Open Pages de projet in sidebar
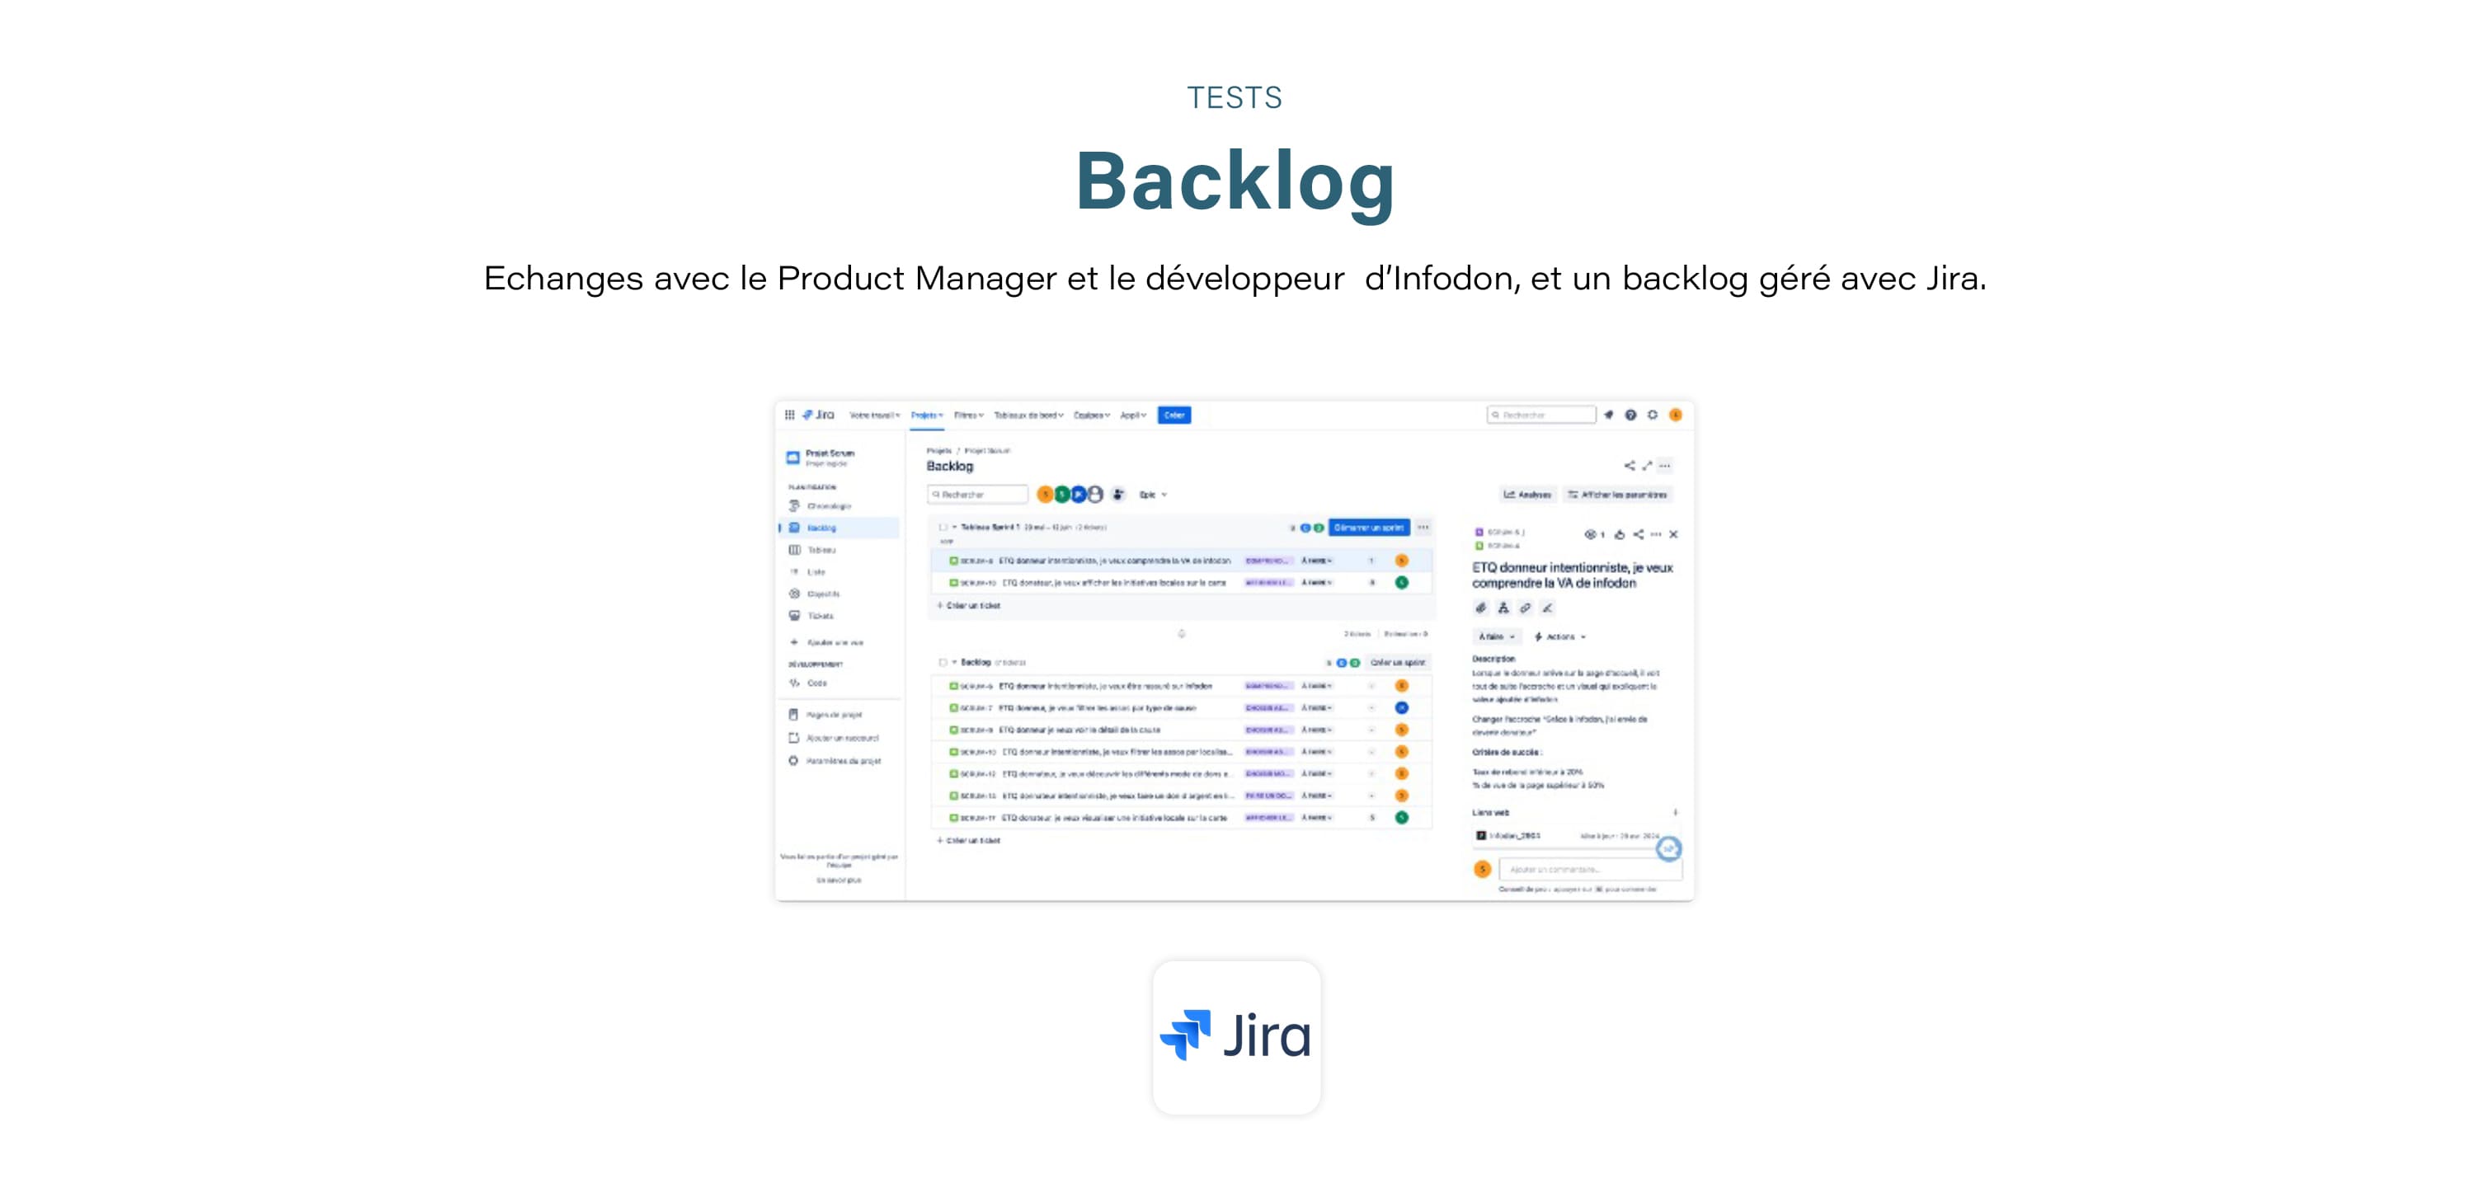Viewport: 2474px width, 1202px height. tap(826, 716)
